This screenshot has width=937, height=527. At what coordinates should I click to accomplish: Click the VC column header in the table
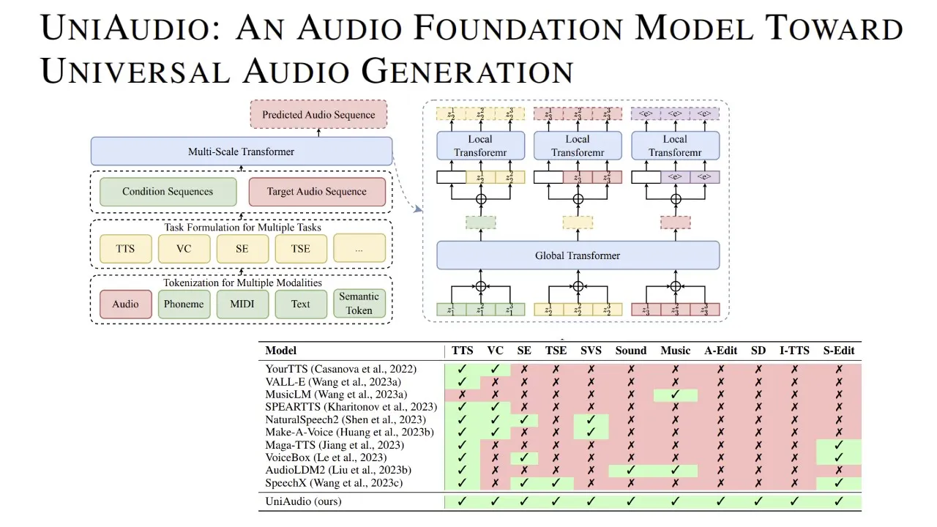coord(496,351)
